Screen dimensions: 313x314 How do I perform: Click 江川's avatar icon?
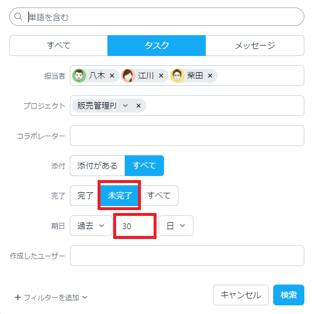click(128, 76)
